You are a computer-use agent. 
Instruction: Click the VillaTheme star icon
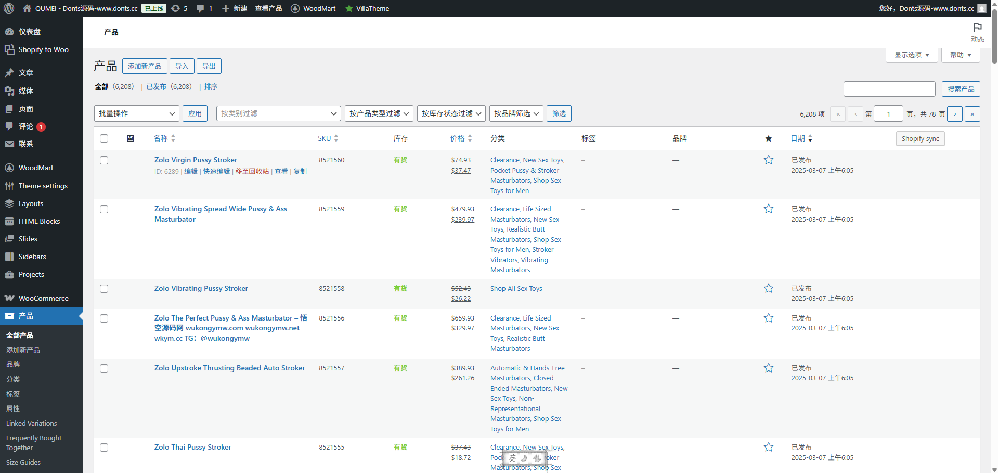[x=349, y=8]
